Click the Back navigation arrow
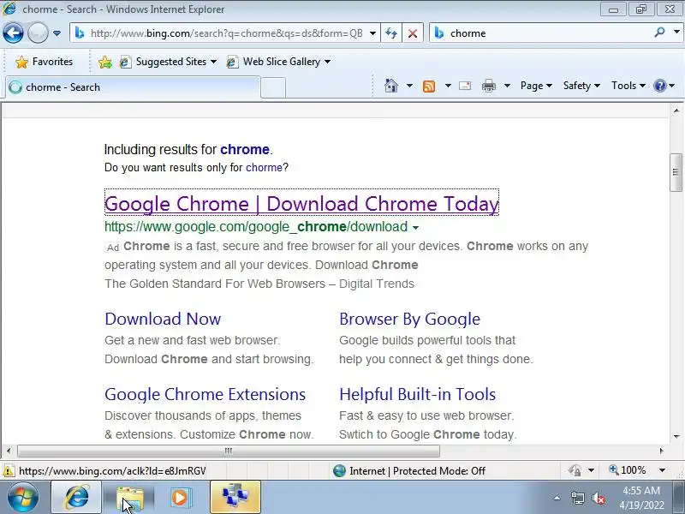685x514 pixels. pyautogui.click(x=13, y=33)
